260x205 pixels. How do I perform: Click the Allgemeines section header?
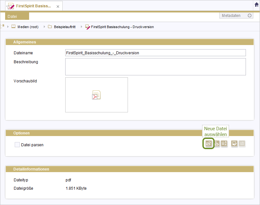(130, 42)
